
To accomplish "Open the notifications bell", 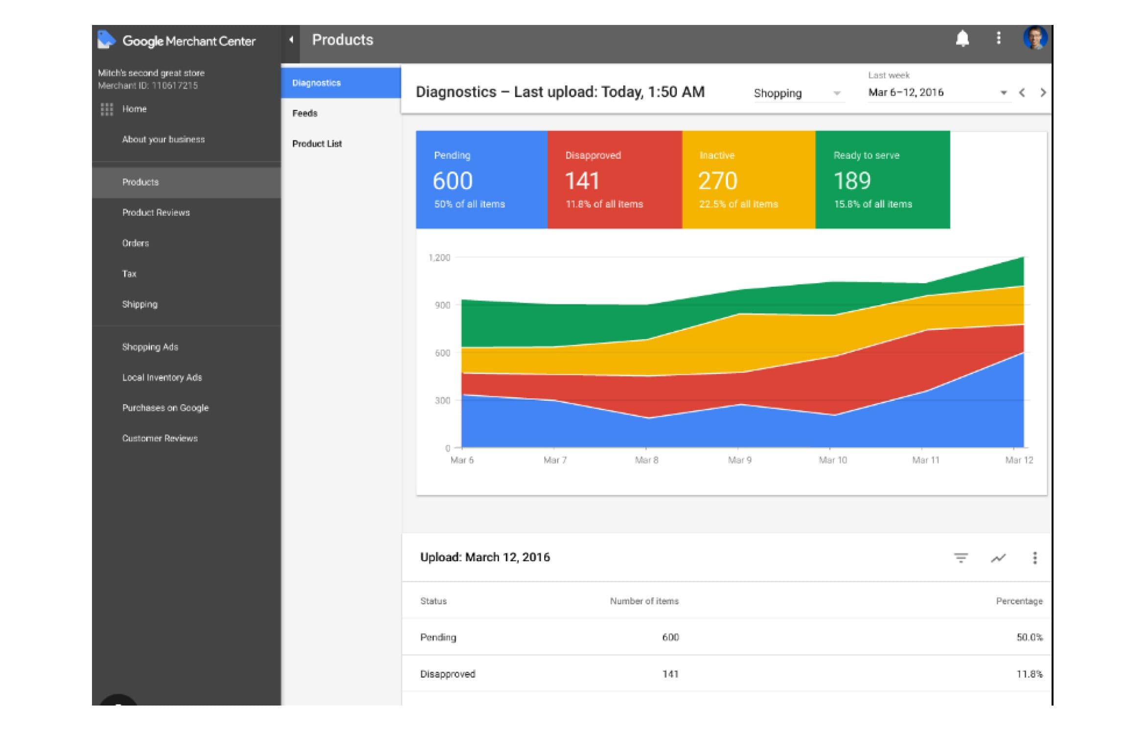I will click(x=962, y=38).
